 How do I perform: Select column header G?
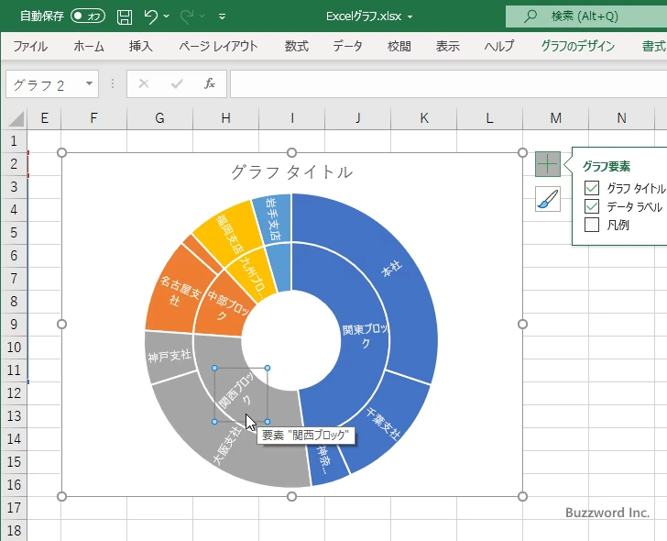click(160, 118)
